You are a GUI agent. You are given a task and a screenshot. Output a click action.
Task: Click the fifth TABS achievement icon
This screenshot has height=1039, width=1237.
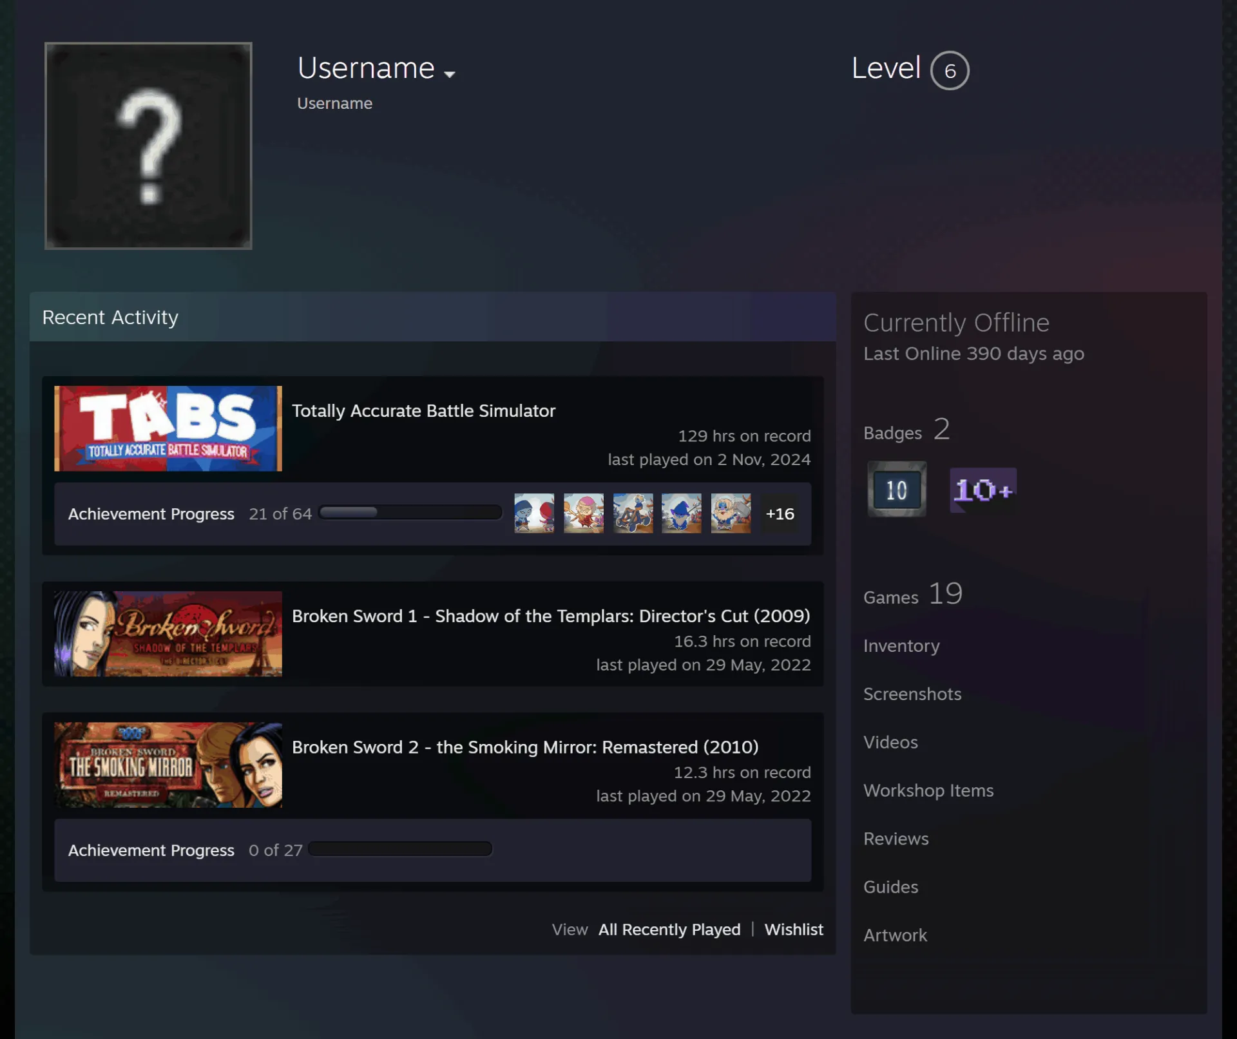tap(731, 513)
